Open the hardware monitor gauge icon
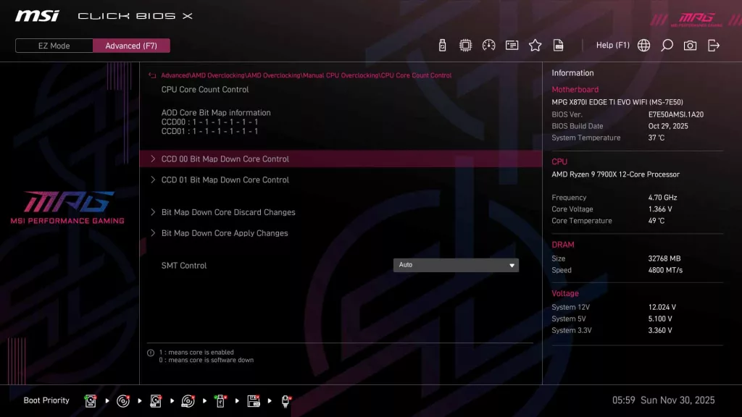This screenshot has height=417, width=742. [489, 45]
